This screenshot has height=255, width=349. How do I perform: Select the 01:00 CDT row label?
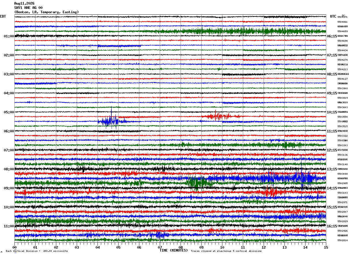9,36
